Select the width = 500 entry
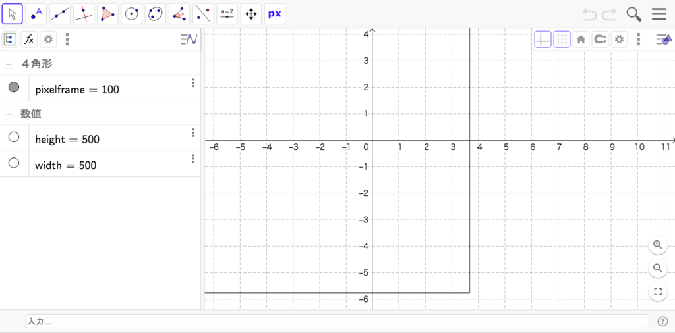This screenshot has height=333, width=675. [x=65, y=165]
